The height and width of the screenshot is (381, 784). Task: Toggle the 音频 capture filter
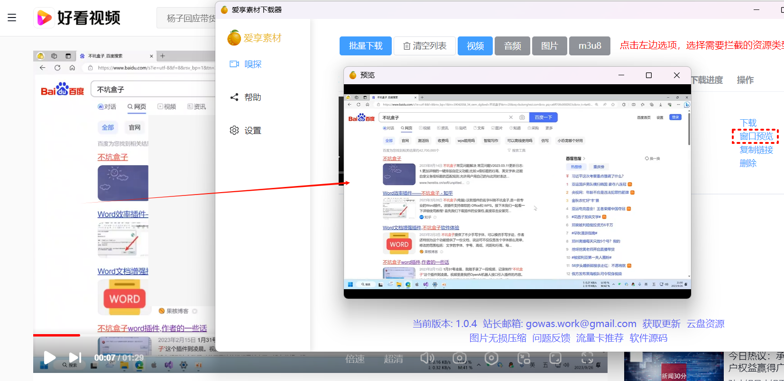pos(512,46)
